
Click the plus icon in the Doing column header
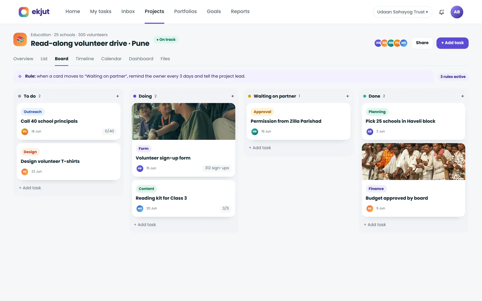[x=233, y=96]
